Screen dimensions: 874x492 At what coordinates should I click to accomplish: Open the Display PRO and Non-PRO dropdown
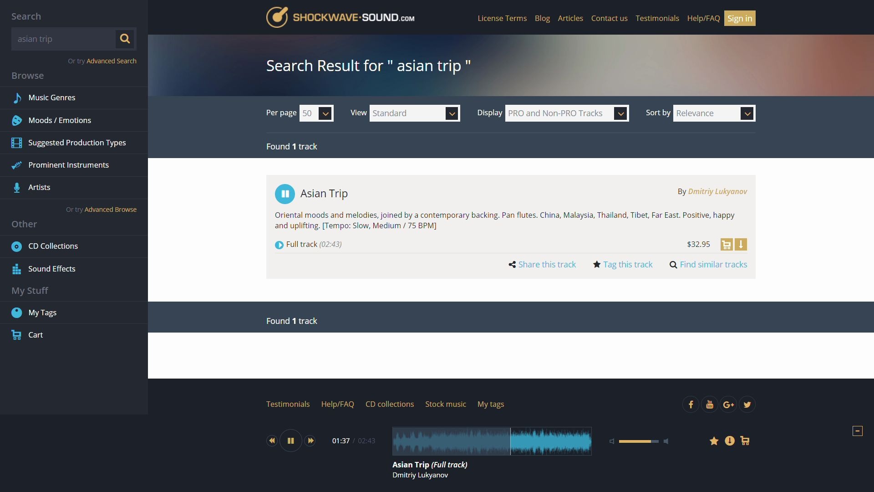[x=567, y=113]
